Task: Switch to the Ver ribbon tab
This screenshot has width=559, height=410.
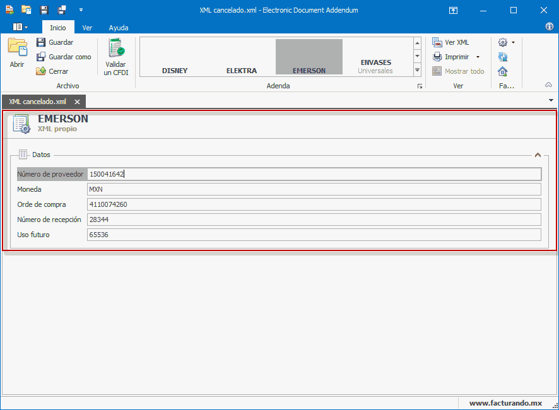Action: pos(87,28)
